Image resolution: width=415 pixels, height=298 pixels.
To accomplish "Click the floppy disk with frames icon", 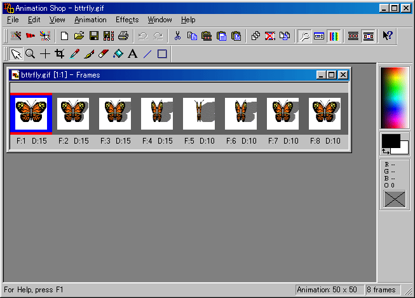I will (109, 36).
